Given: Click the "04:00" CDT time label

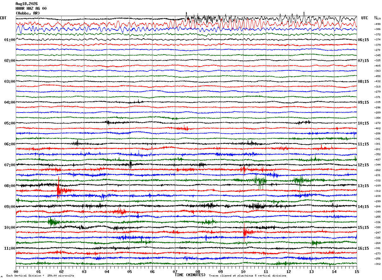Looking at the screenshot, I should coord(10,102).
